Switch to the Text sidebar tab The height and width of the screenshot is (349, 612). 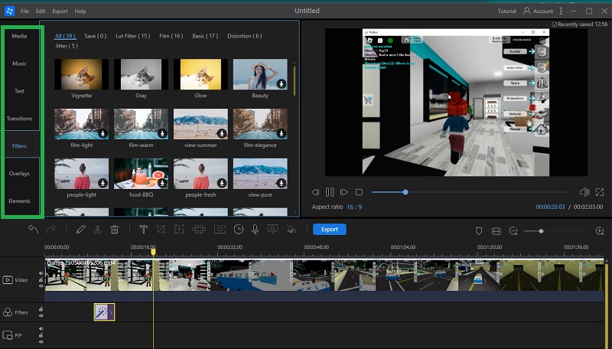[19, 91]
